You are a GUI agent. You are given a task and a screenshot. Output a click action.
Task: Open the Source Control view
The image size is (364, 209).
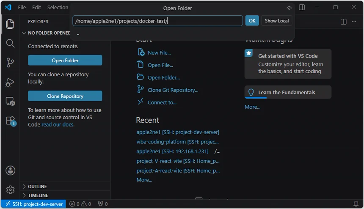click(x=10, y=63)
